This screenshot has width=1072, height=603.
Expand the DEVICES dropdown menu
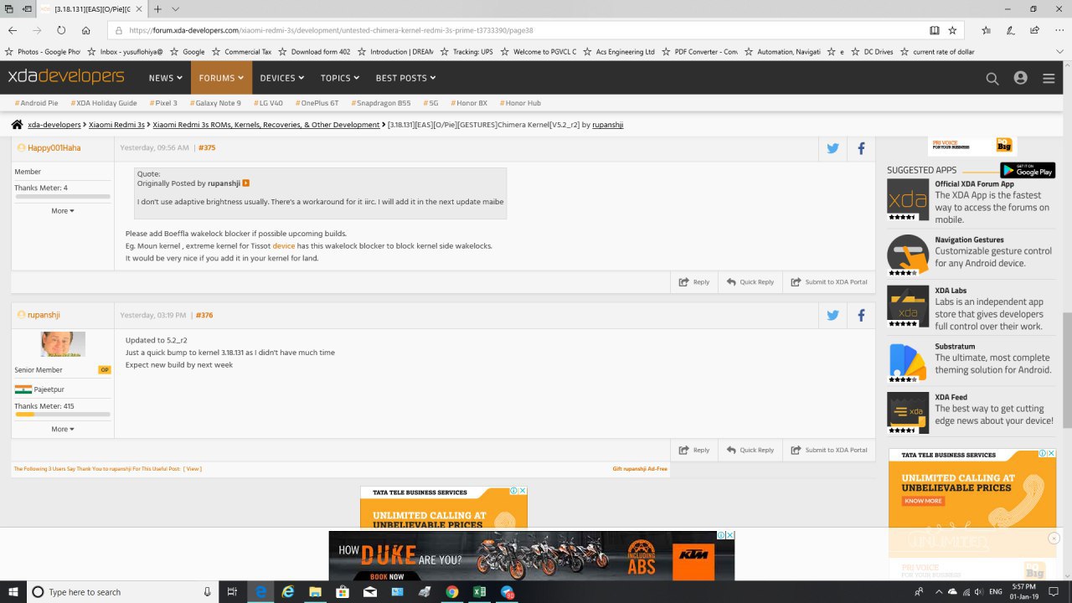point(281,78)
